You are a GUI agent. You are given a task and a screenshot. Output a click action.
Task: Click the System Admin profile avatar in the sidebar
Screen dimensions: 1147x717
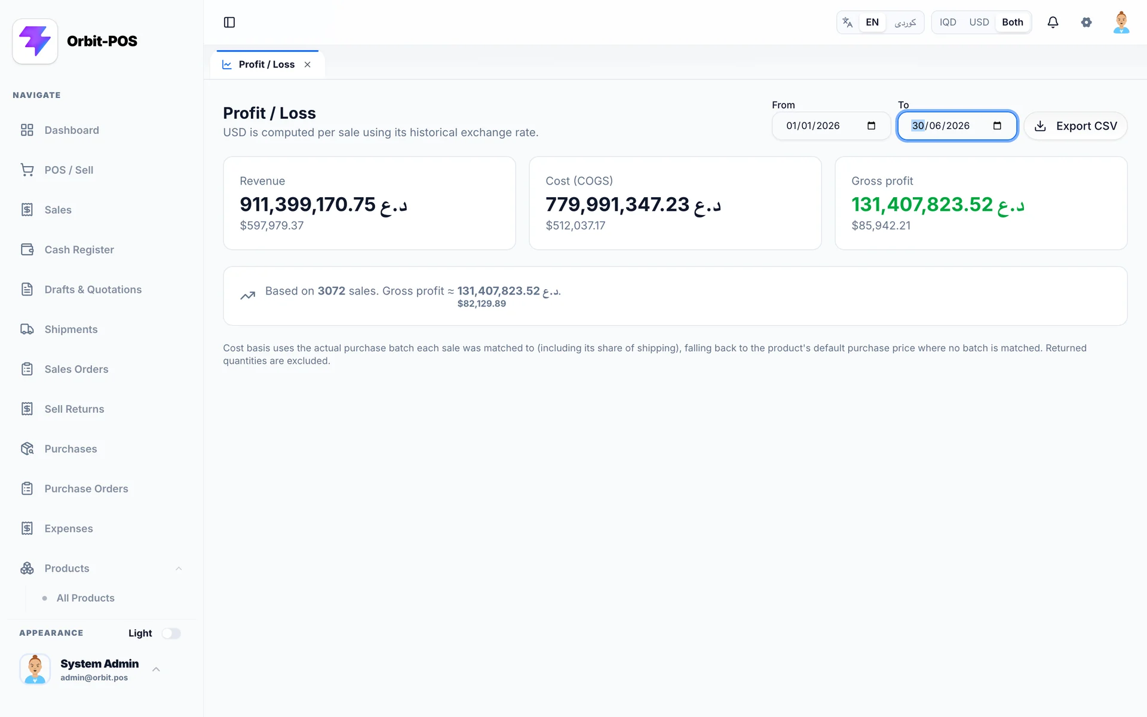pos(35,669)
